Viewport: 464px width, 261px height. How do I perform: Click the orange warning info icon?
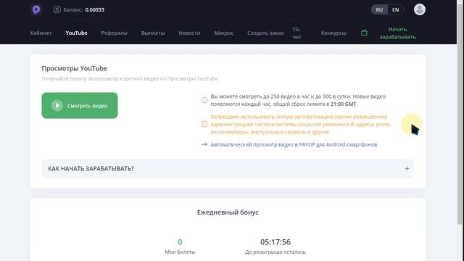click(x=204, y=124)
